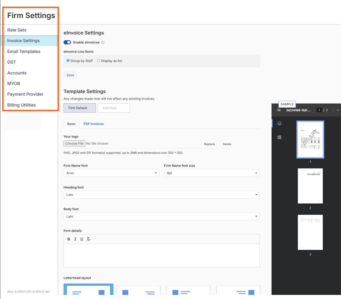Click the Underline formatting icon in Firm details
Viewport: 341px width, 299px height.
pyautogui.click(x=82, y=239)
